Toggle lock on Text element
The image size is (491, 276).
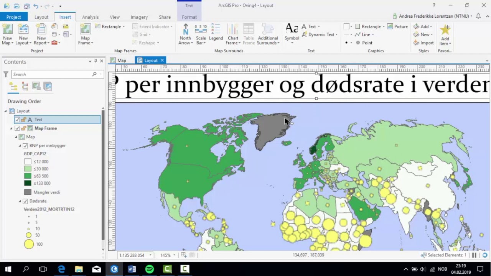(x=23, y=120)
